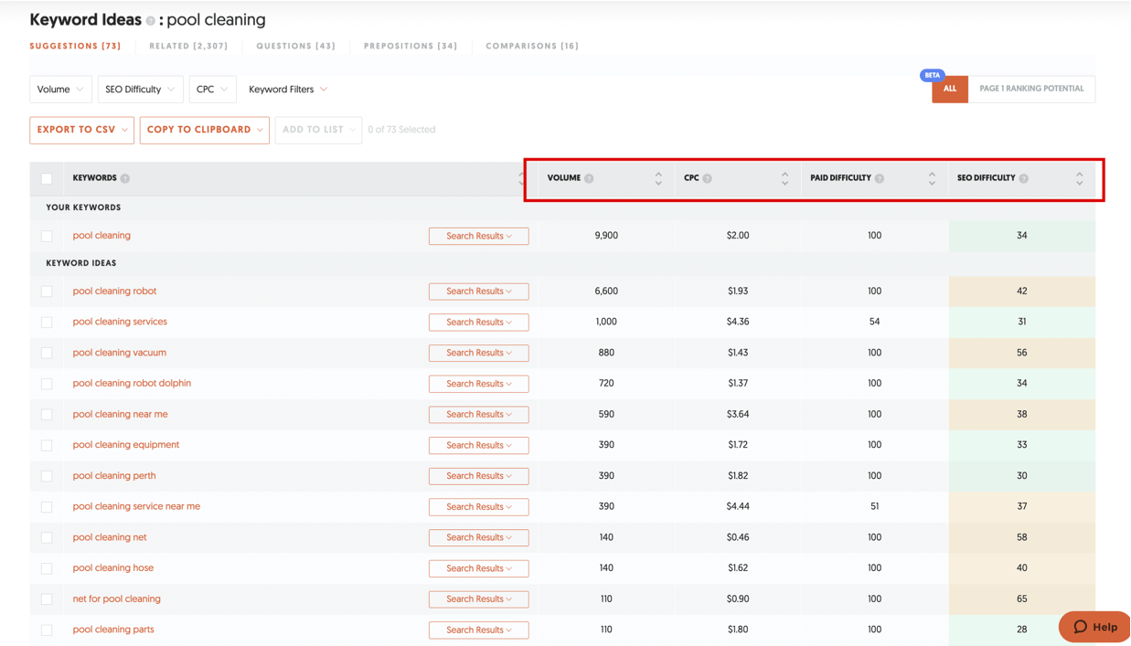The height and width of the screenshot is (646, 1131).
Task: Sort the table by CPC arrows
Action: pos(784,178)
